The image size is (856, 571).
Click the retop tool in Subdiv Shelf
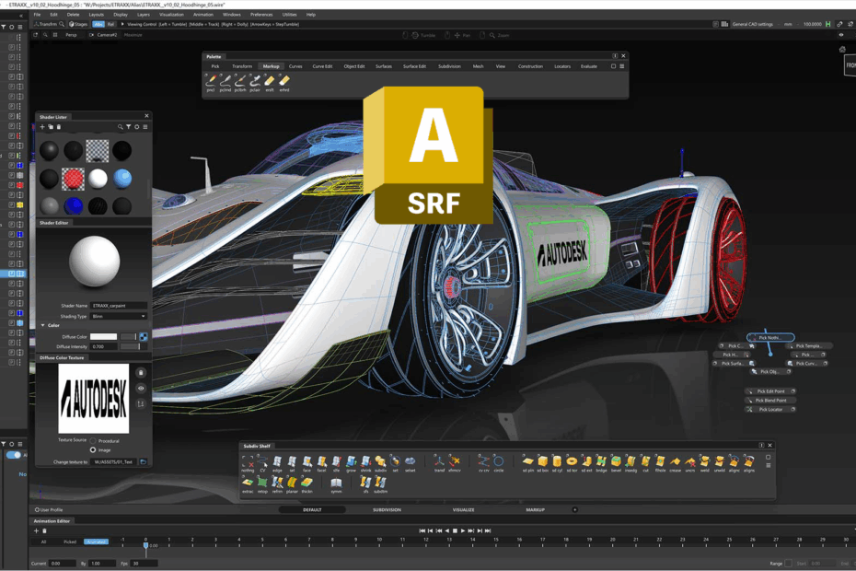tap(262, 482)
